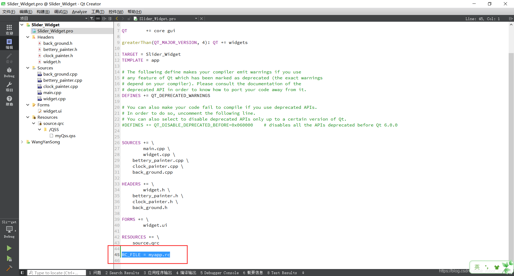Open output pane selector arrows
Image resolution: width=514 pixels, height=276 pixels.
coord(303,273)
